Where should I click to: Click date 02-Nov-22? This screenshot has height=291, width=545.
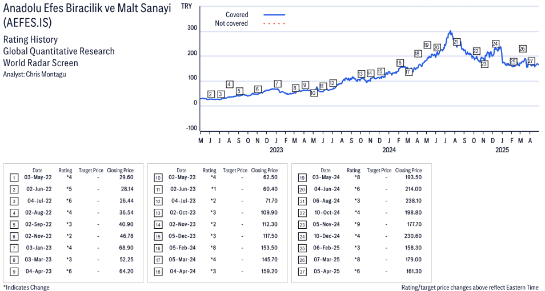[x=38, y=236]
